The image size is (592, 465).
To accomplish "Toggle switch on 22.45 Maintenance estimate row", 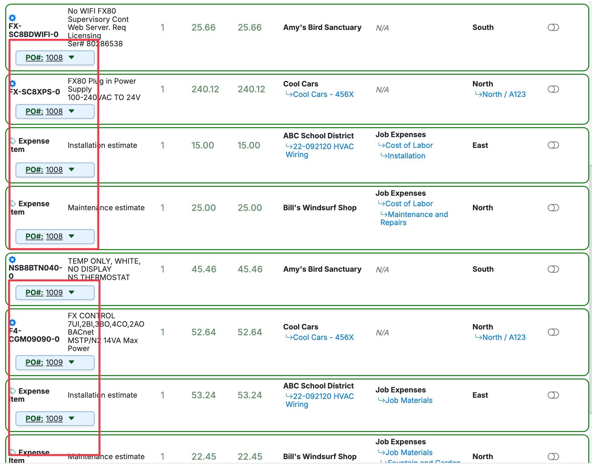I will 553,456.
